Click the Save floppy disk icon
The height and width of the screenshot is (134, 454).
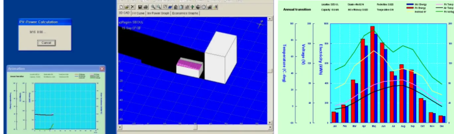point(140,7)
